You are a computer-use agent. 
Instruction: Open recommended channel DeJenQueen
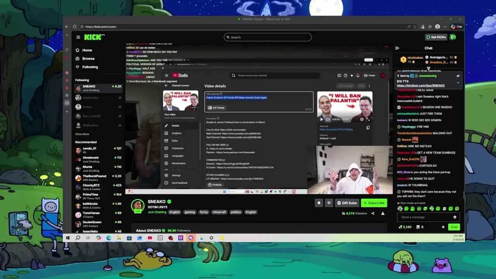coord(98,224)
